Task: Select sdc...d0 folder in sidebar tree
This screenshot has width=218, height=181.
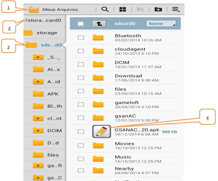Action: 45,45
